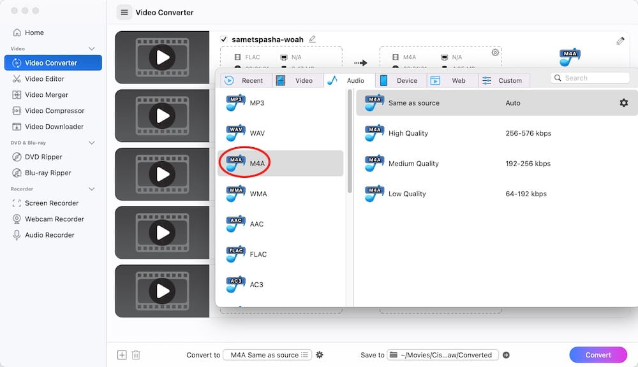Open output folder arrow icon beside Save to

[506, 355]
